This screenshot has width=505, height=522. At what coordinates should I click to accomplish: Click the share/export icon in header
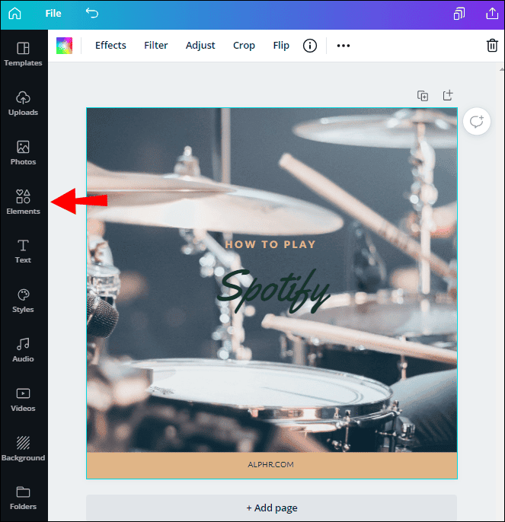pyautogui.click(x=492, y=14)
